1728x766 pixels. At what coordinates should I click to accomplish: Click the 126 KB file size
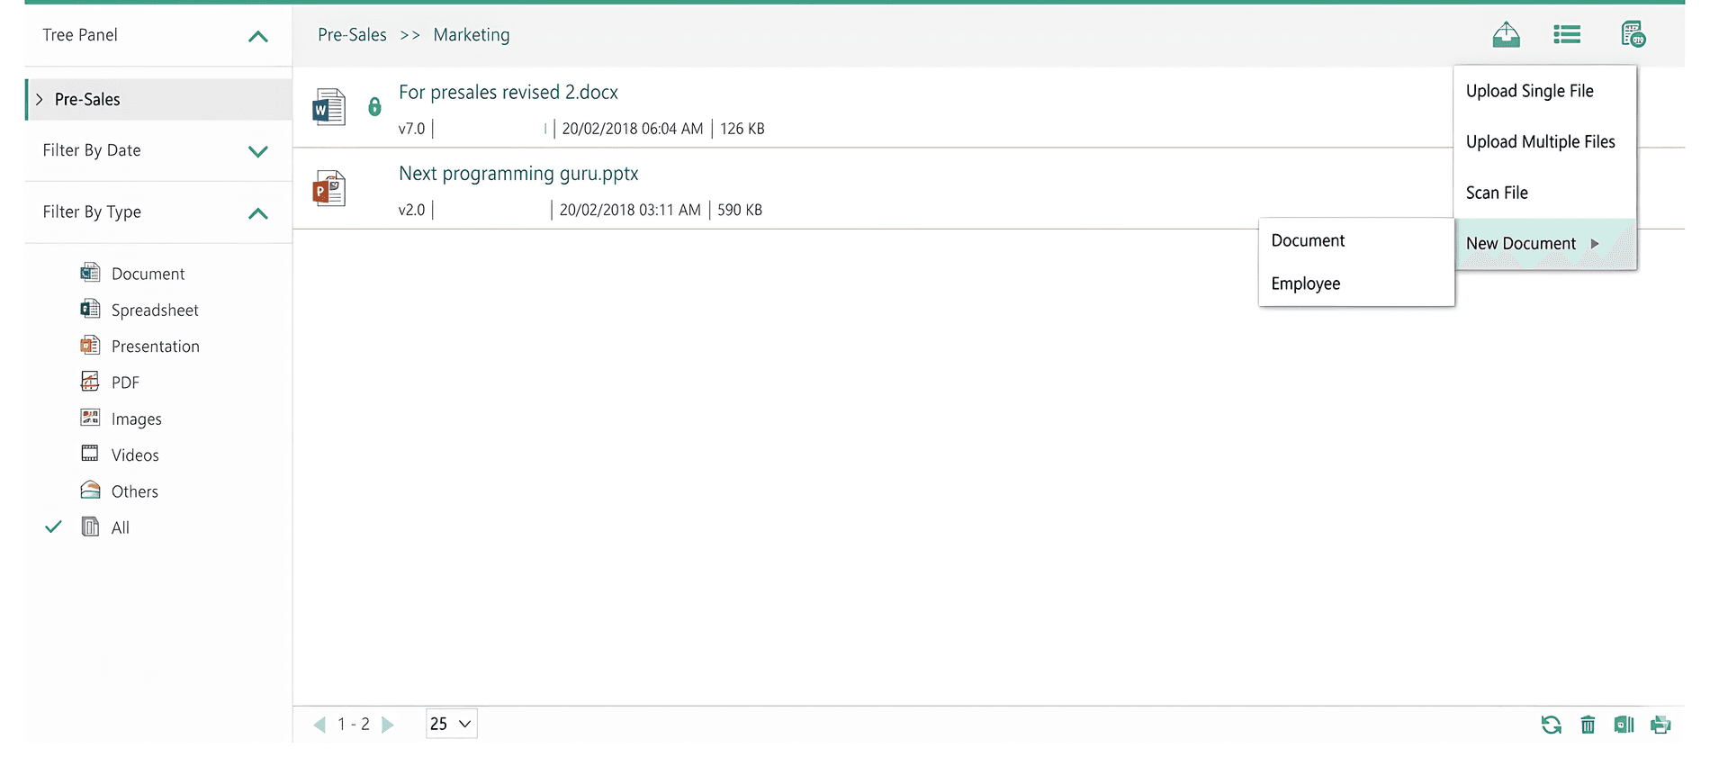[742, 129]
